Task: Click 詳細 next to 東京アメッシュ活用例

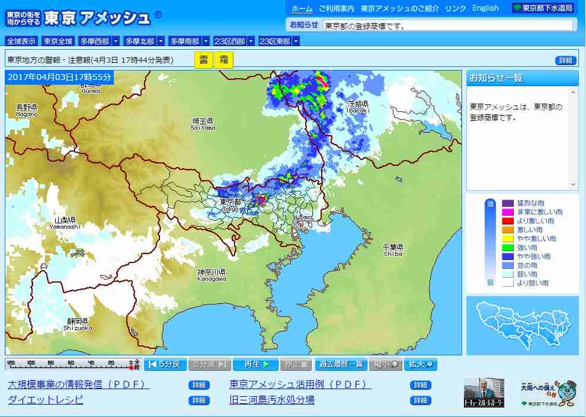Action: (421, 385)
